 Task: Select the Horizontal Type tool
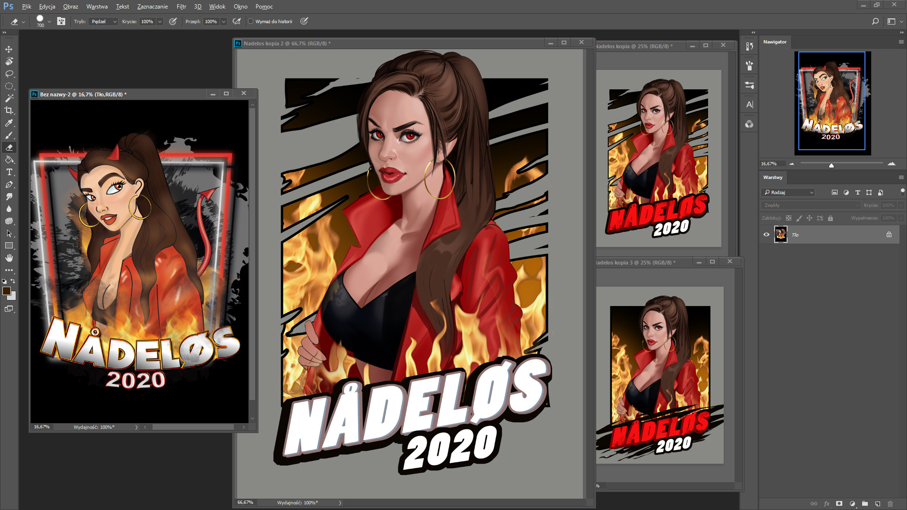pos(9,172)
